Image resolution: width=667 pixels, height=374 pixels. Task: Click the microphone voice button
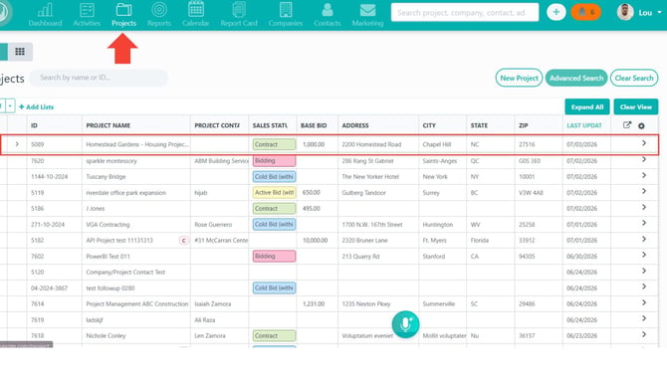pos(405,324)
